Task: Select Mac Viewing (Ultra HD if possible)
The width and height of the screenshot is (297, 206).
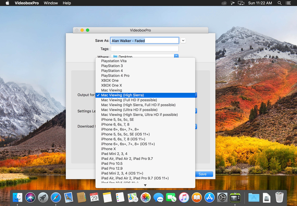Action: point(129,110)
